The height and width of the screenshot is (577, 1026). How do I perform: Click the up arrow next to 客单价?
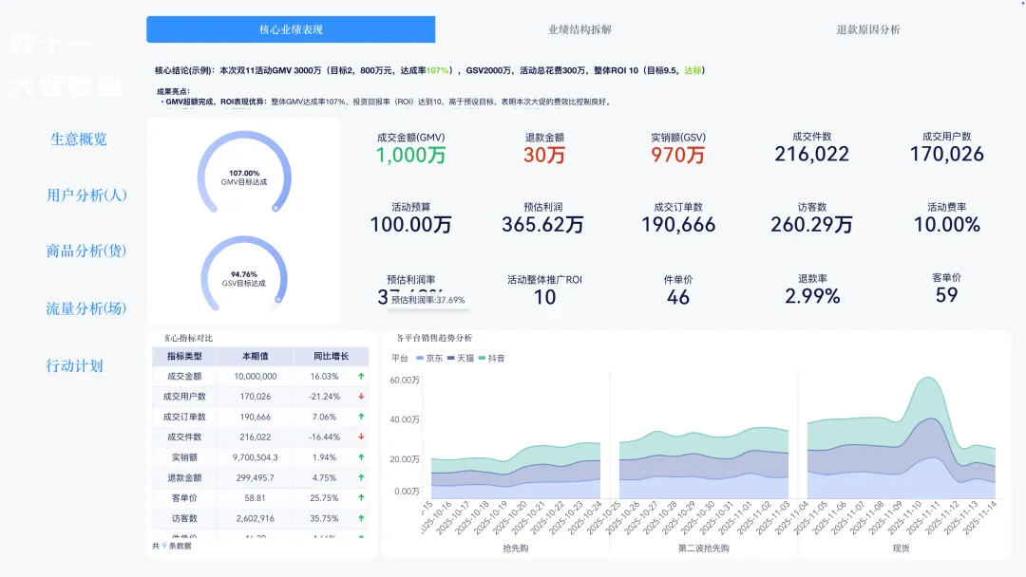click(x=360, y=498)
